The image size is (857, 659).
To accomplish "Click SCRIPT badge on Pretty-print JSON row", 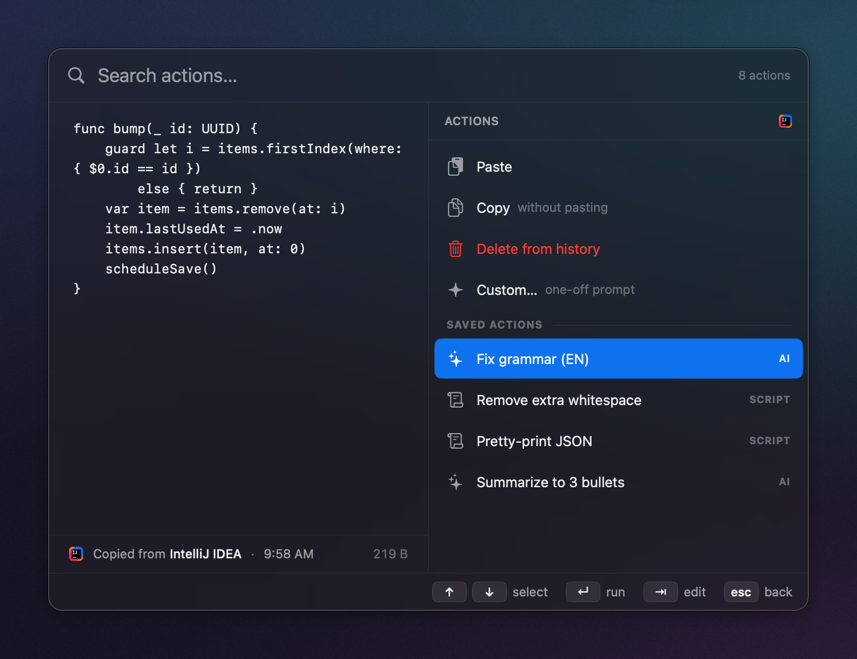I will pos(769,441).
